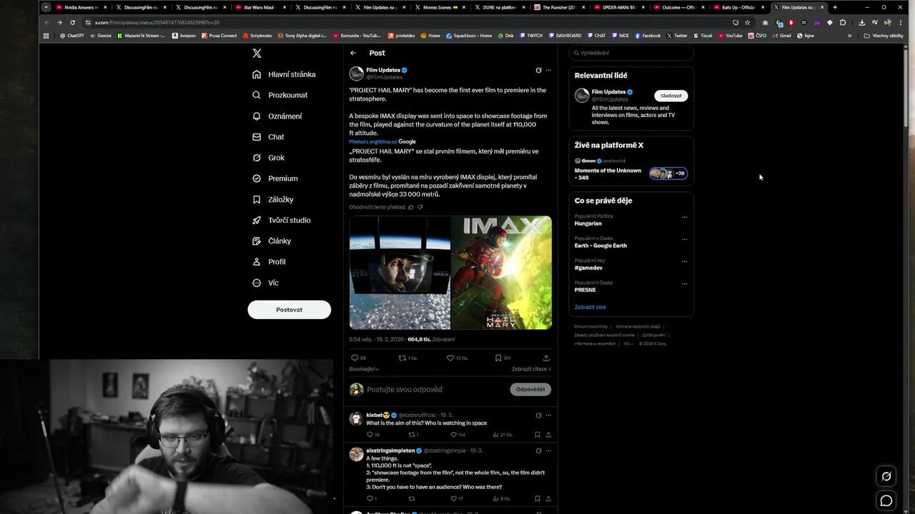The image size is (915, 514).
Task: Switch to Star Wars: Maul browser tab
Action: coord(259,7)
